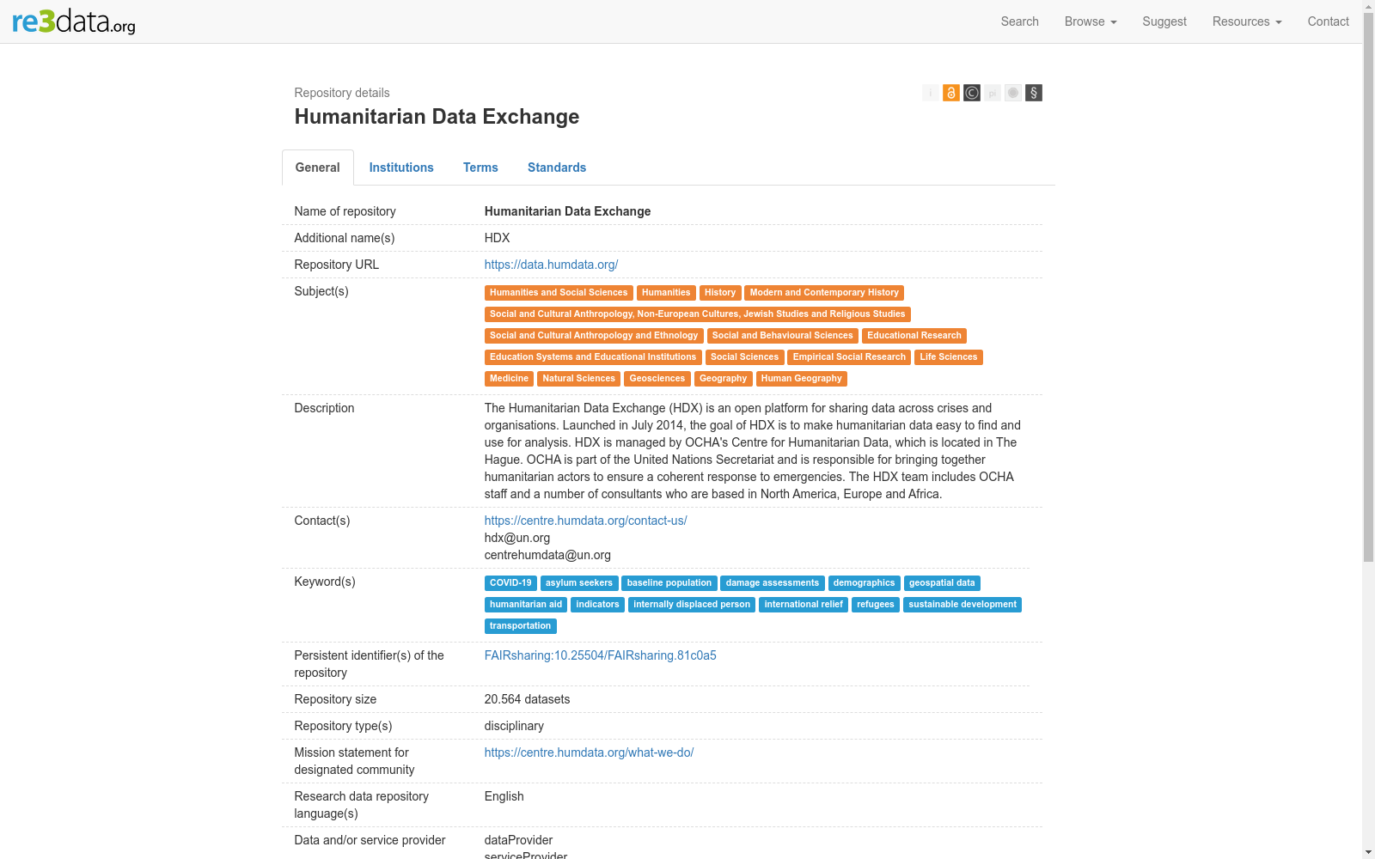
Task: Switch to the Terms tab
Action: (x=480, y=168)
